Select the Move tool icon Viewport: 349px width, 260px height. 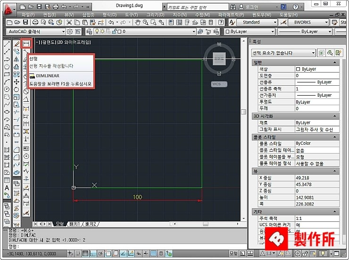pos(17,82)
